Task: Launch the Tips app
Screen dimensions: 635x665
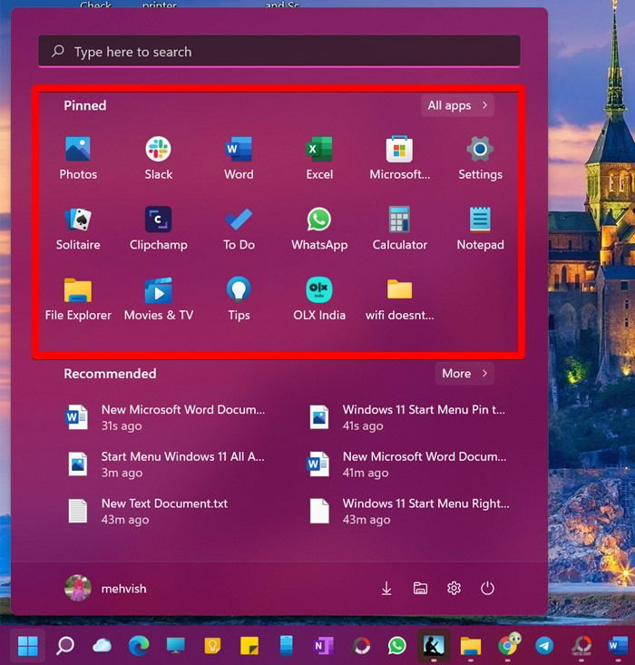Action: pyautogui.click(x=239, y=298)
